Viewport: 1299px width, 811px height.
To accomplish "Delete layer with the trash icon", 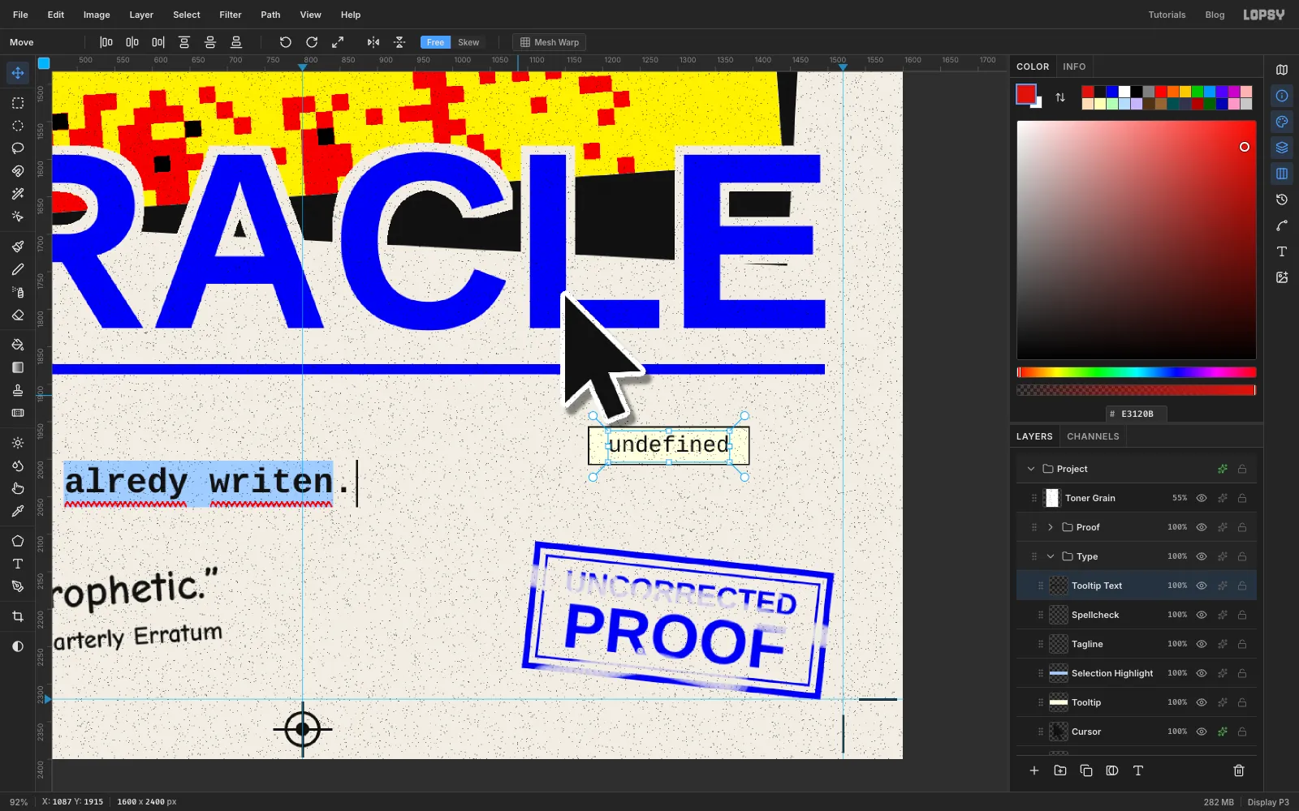I will tap(1239, 770).
